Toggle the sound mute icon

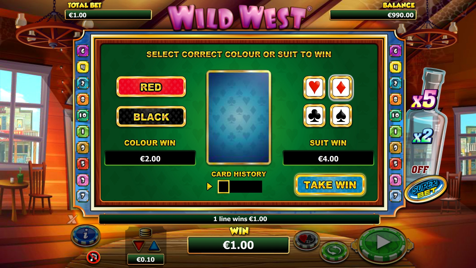click(x=93, y=257)
